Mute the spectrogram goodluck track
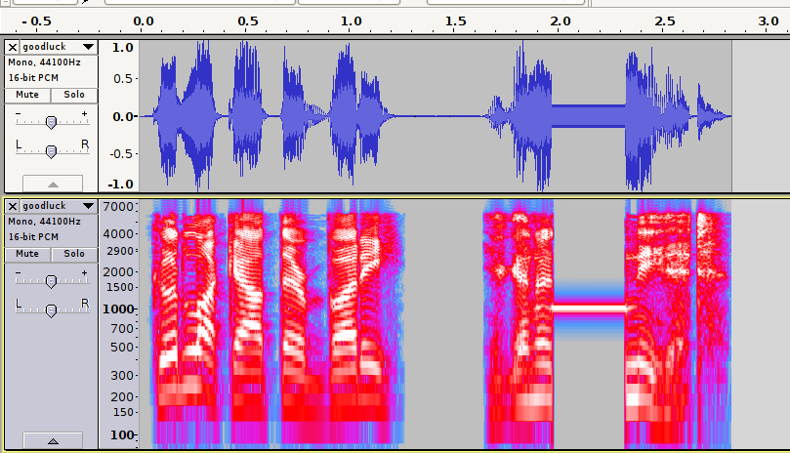 click(x=27, y=254)
